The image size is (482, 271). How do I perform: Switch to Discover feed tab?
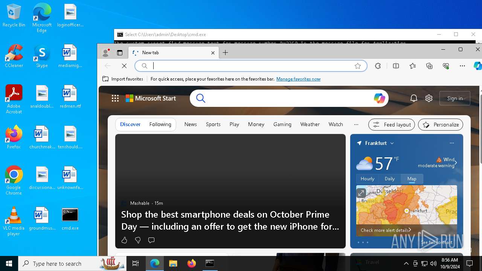click(130, 124)
